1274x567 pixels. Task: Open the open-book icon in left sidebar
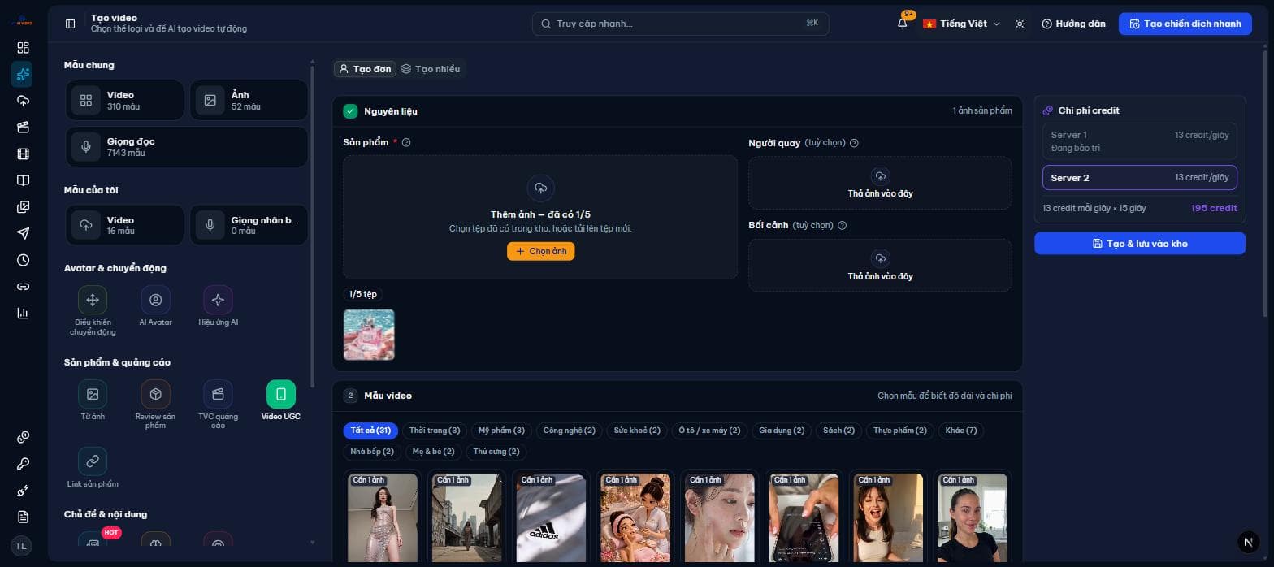tap(23, 180)
